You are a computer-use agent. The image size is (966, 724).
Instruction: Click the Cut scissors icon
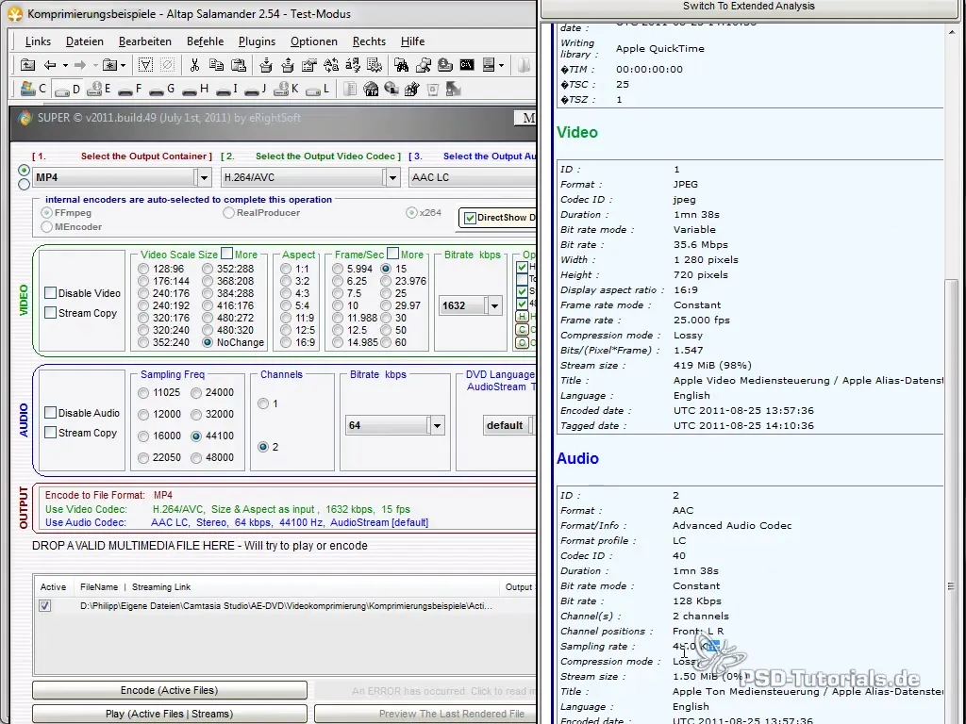point(194,65)
